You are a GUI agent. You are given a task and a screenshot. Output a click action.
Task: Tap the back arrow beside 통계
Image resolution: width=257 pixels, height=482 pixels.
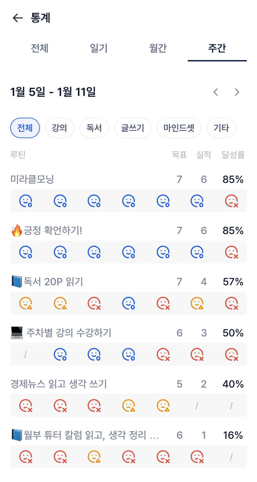18,18
